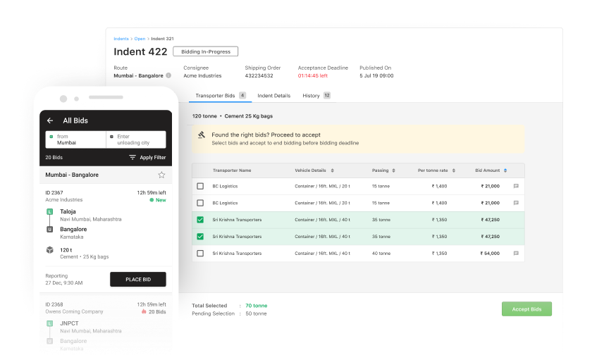Click the History count badge 12
Screen dimensions: 616x355
(x=327, y=95)
